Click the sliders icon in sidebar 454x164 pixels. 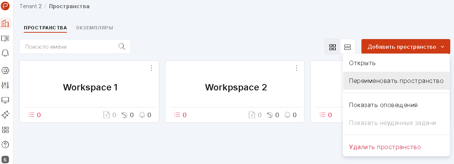(6, 85)
